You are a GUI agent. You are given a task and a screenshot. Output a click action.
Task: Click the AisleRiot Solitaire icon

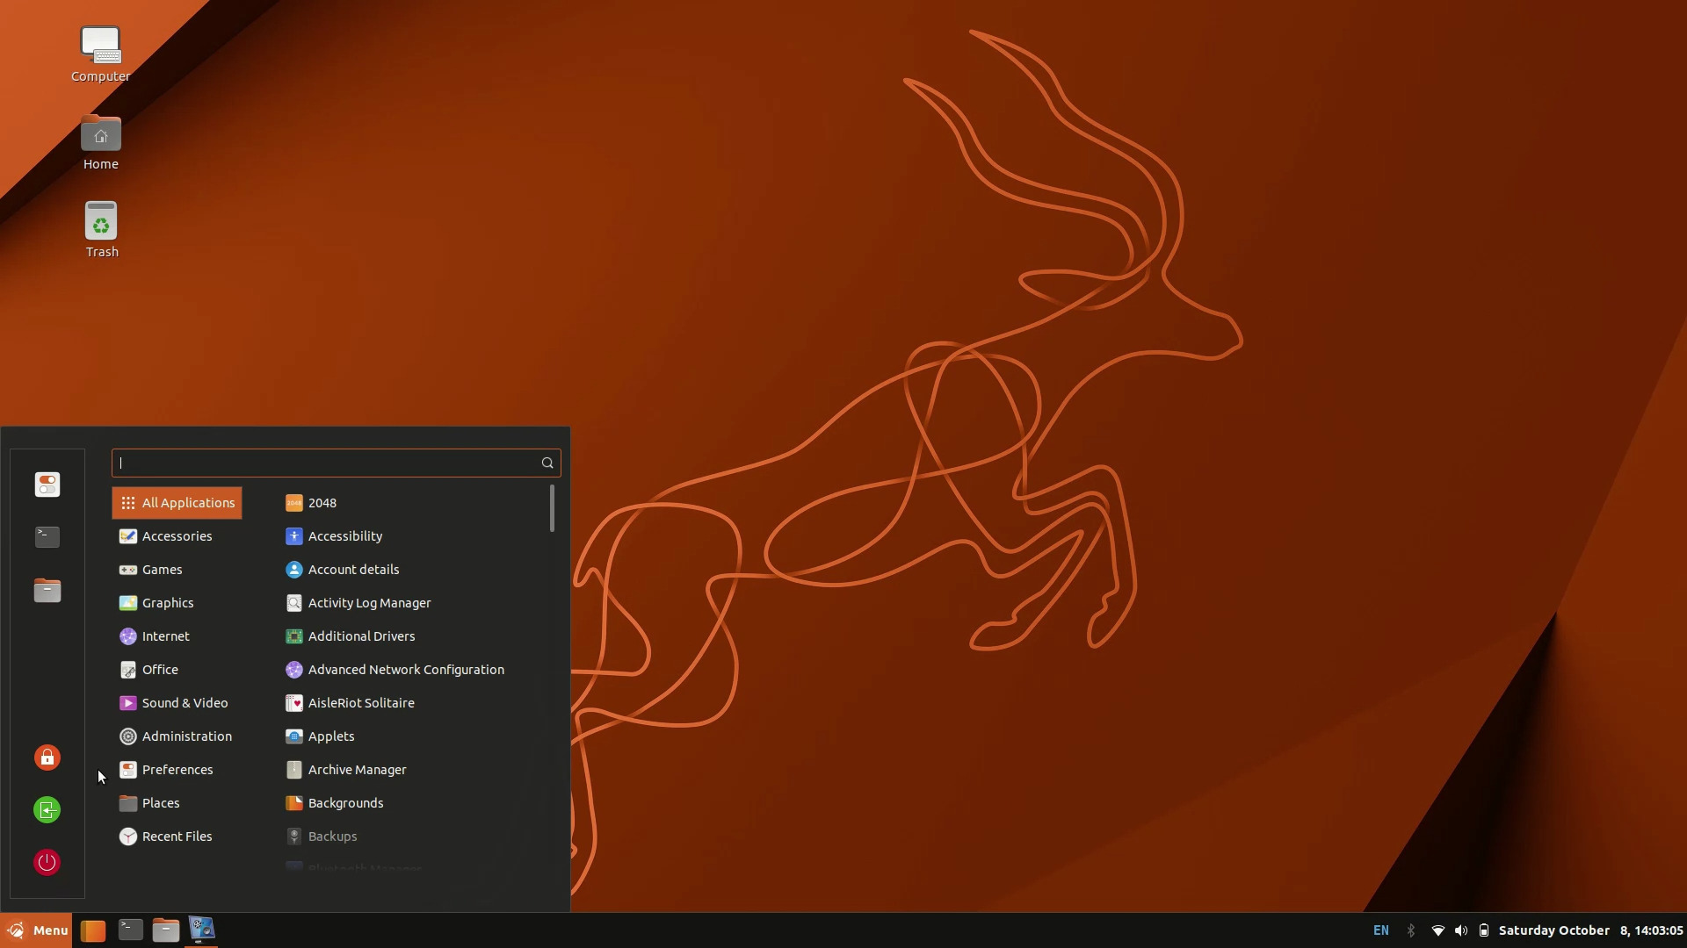pos(294,702)
